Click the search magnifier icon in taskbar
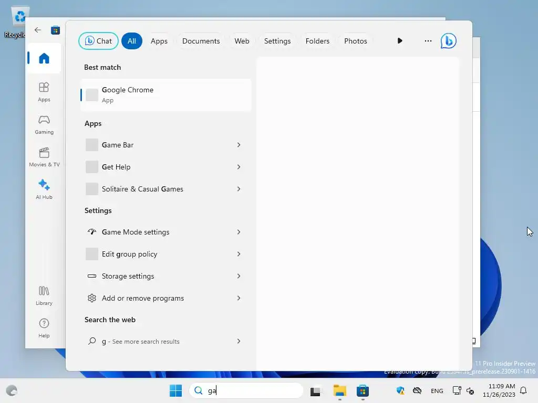 pos(198,390)
